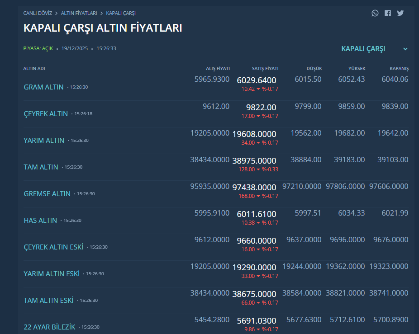
Task: Open Gram Altın details
Action: coord(43,87)
